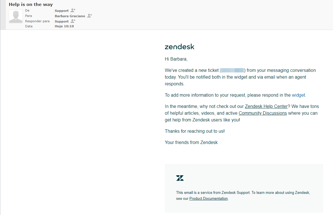This screenshot has height=215, width=333.
Task: Click the zendesk wordmark logo in the email
Action: [x=179, y=46]
